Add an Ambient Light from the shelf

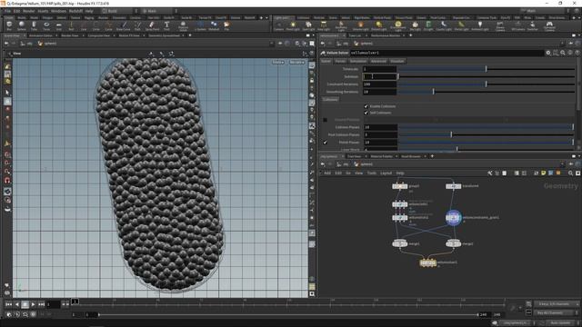[x=480, y=25]
